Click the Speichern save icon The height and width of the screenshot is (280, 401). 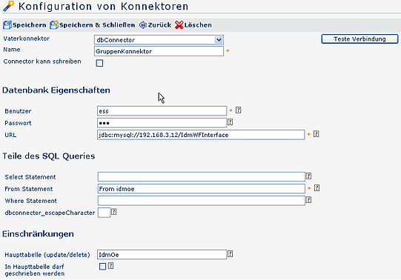[x=7, y=25]
